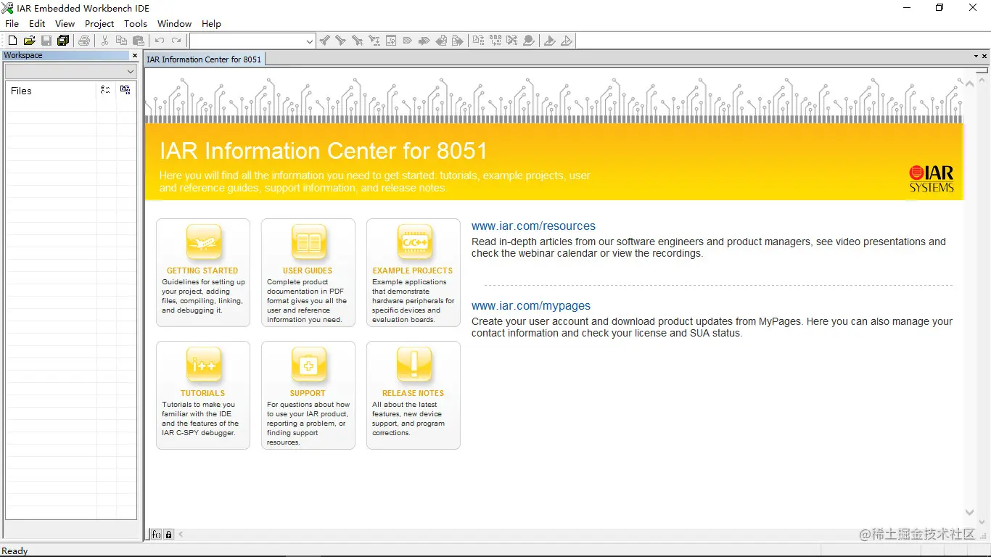
Task: Click the Toggle Bookmark icon
Action: (408, 41)
